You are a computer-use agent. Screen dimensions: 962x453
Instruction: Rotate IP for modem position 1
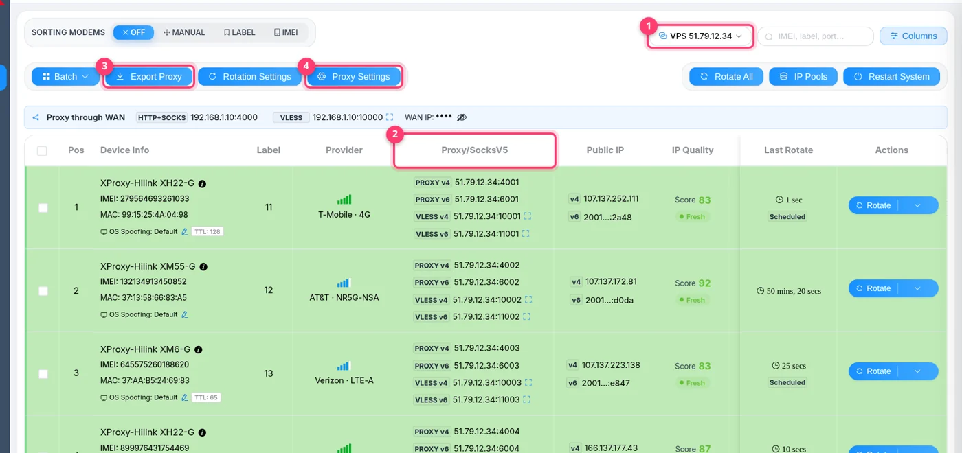tap(873, 205)
